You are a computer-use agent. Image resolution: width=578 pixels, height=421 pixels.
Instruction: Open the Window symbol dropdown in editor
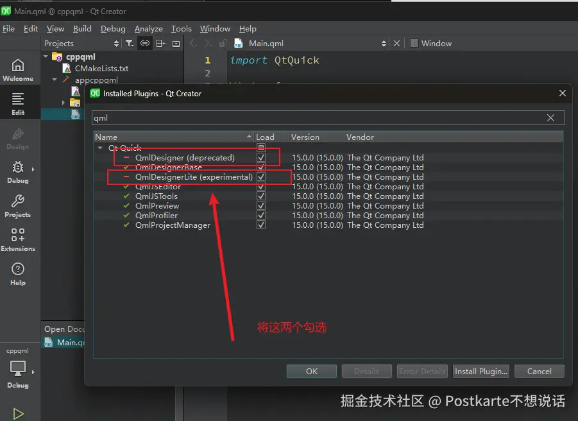pos(436,44)
